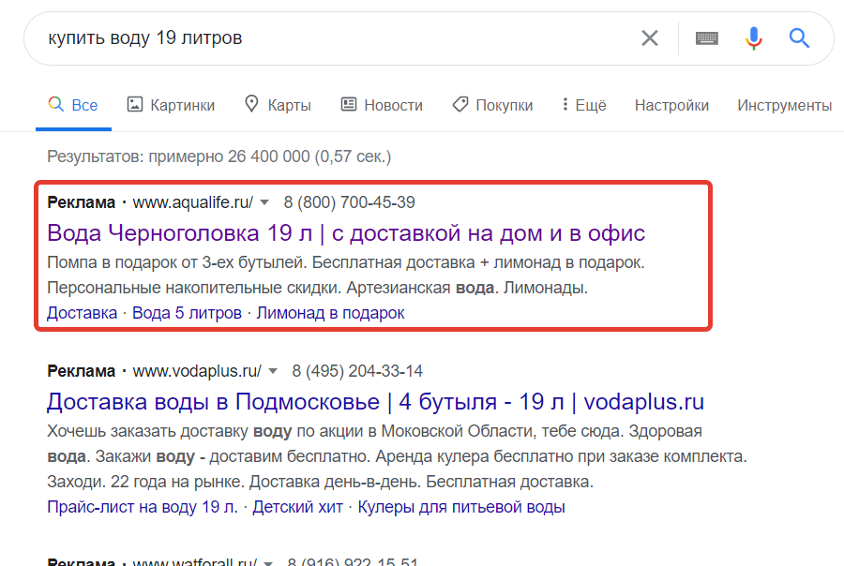Click the location pin icon beside Карты
This screenshot has height=566, width=844.
click(249, 104)
